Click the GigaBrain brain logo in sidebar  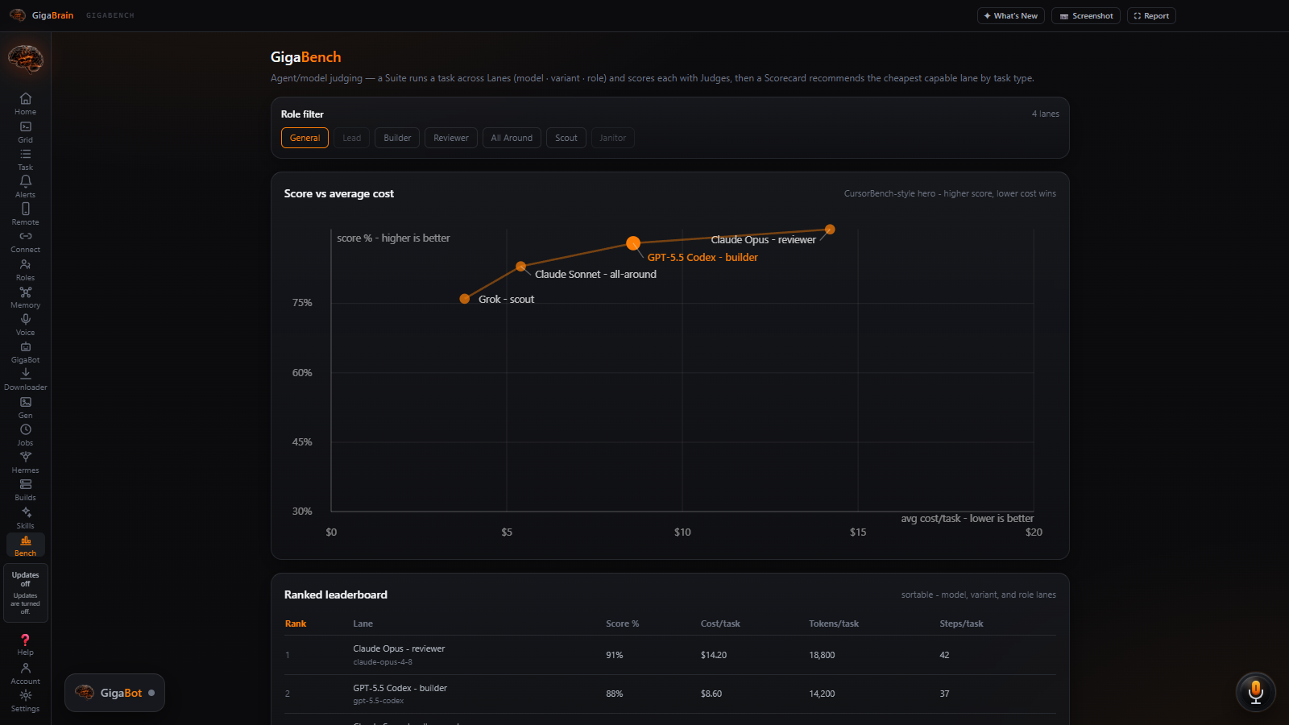click(26, 59)
